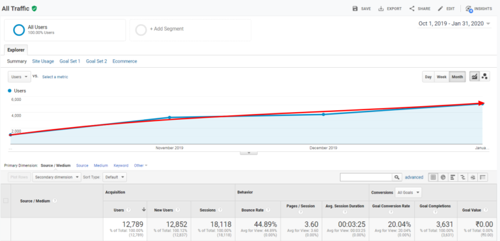Viewport: 500px width, 241px height.
Task: Switch to Goal Set 2 view
Action: coord(96,61)
